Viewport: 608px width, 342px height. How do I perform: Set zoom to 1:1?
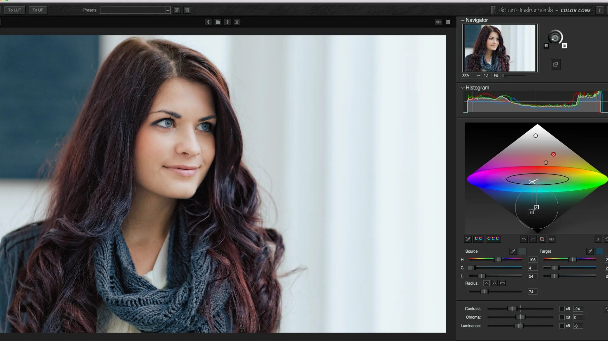pyautogui.click(x=486, y=75)
